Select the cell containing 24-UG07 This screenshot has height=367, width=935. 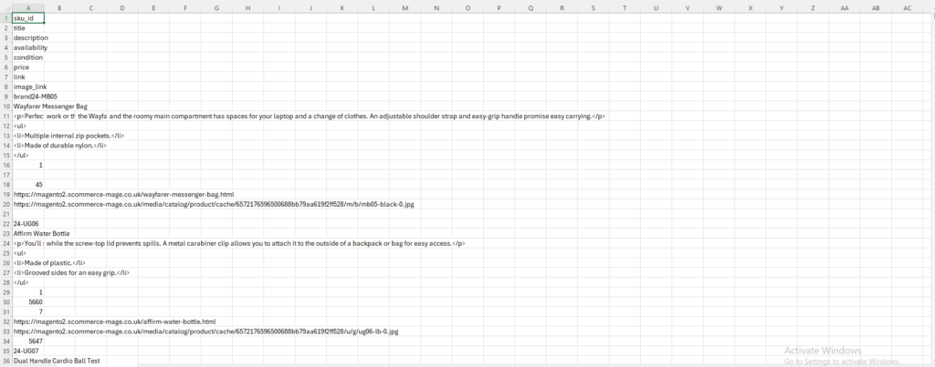coord(27,351)
